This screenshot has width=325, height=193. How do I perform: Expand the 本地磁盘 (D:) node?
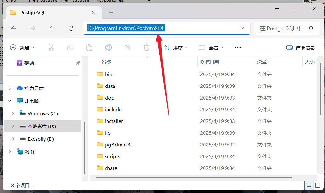click(13, 126)
